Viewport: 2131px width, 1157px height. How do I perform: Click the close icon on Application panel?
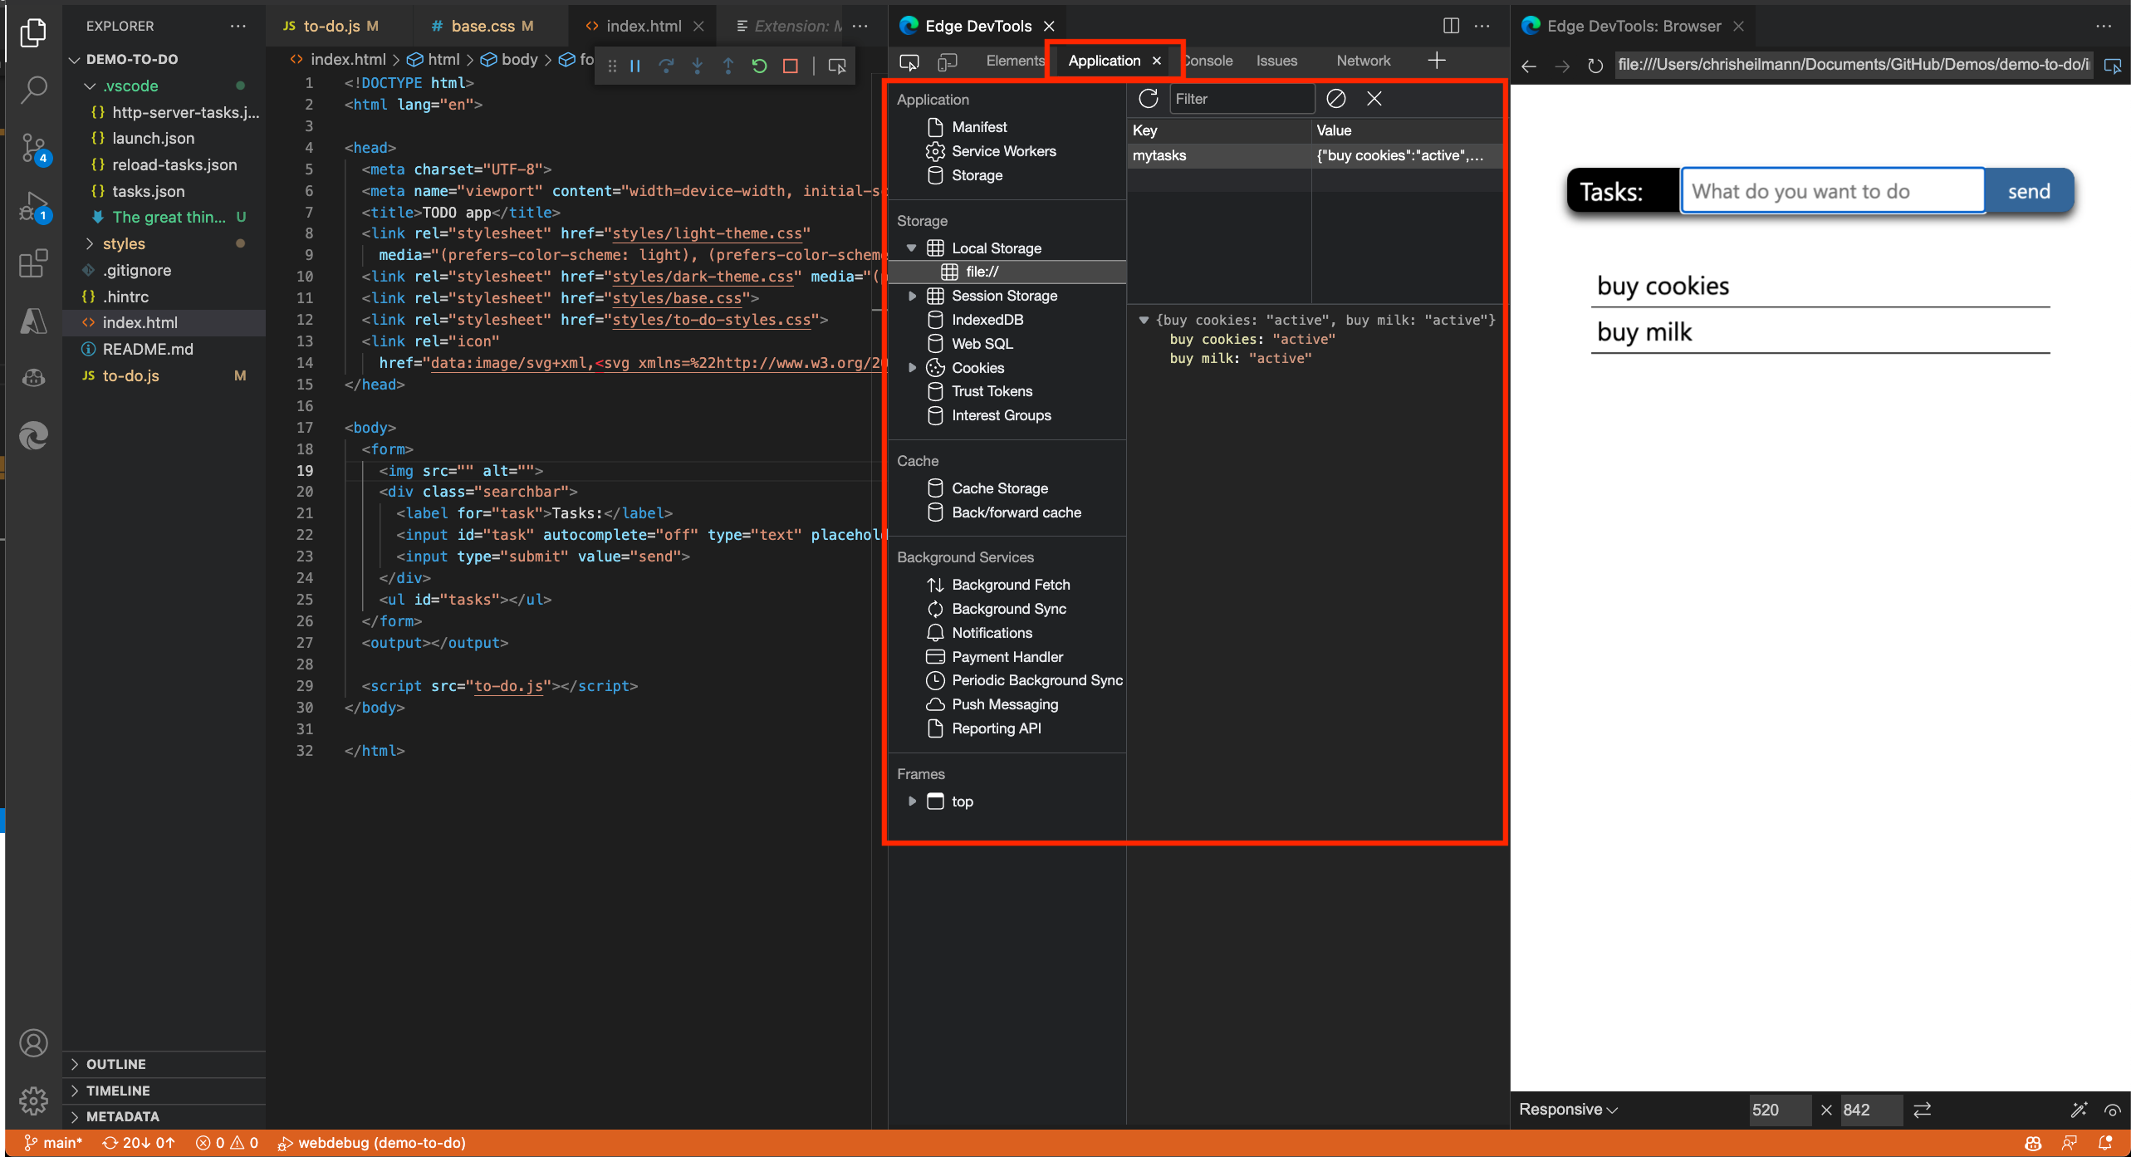pos(1159,60)
